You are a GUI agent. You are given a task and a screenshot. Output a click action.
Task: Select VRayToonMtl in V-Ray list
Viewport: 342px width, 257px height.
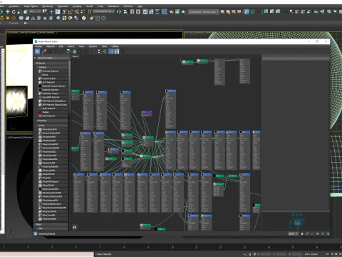[53, 215]
